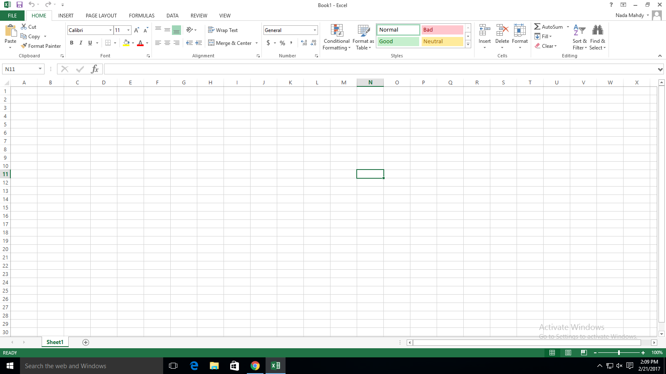Select the Sheet1 tab
The width and height of the screenshot is (666, 374).
55,342
